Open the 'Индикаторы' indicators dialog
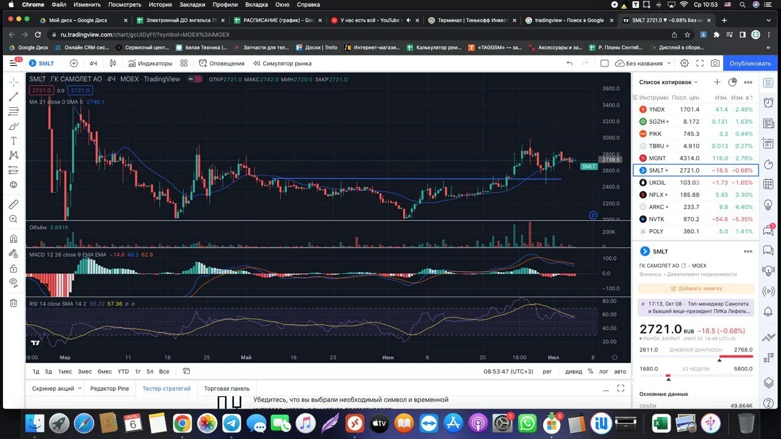 (149, 63)
